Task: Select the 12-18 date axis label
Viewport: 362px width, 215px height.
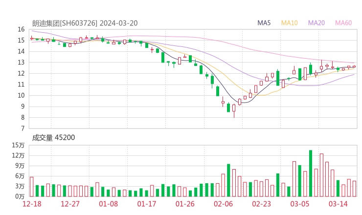Action: (x=32, y=204)
